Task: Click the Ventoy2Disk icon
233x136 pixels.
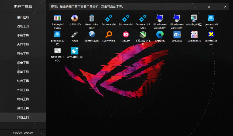Action: click(x=92, y=34)
